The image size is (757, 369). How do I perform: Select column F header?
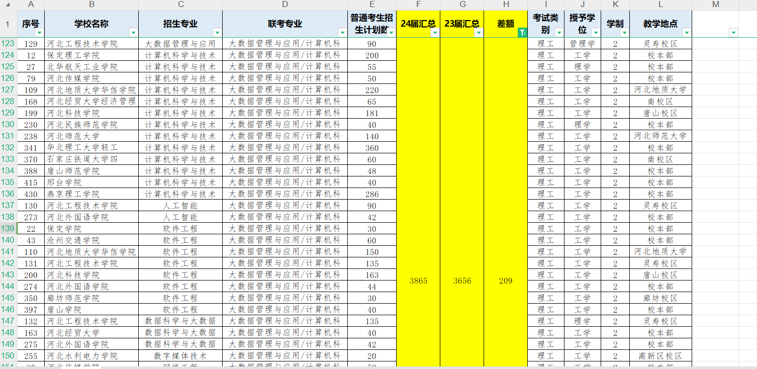tap(418, 5)
